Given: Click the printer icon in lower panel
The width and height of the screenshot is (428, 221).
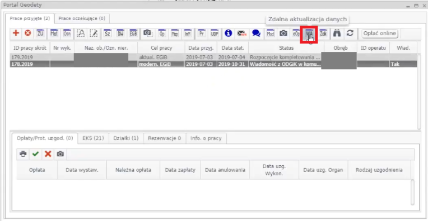Looking at the screenshot, I should click(x=23, y=154).
